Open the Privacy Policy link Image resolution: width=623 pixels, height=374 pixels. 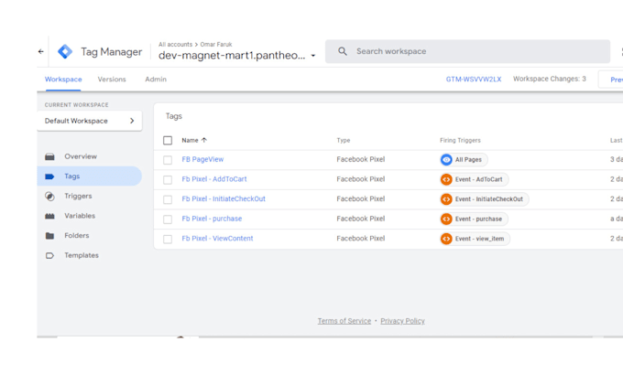[402, 321]
